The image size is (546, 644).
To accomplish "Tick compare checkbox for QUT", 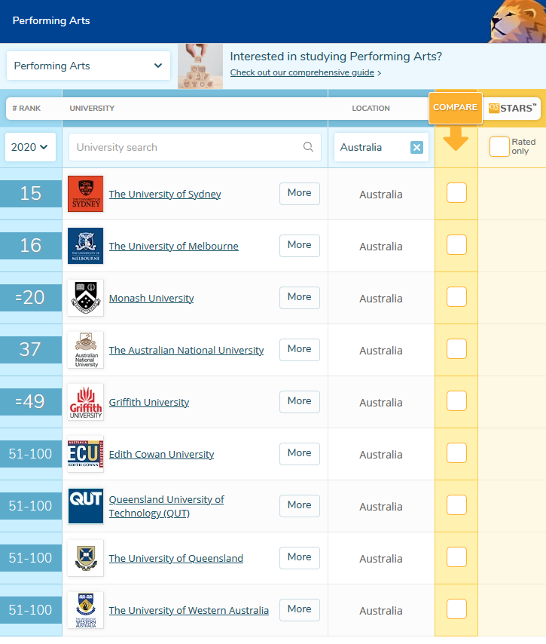I will click(456, 504).
